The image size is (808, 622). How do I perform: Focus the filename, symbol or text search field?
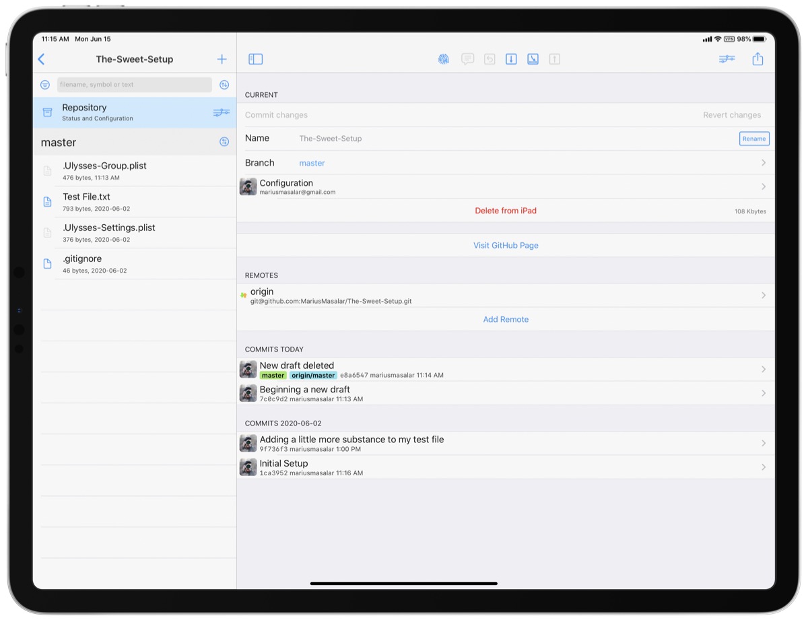click(135, 85)
